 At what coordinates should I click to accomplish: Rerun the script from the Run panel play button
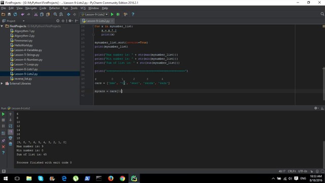tap(3, 114)
